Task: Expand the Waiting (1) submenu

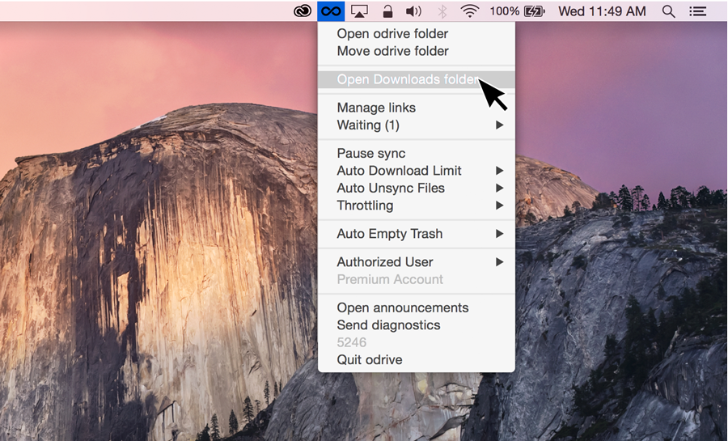Action: click(417, 125)
